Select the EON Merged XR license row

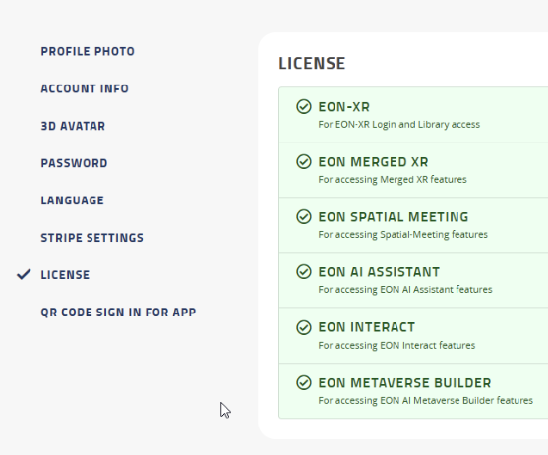point(413,170)
